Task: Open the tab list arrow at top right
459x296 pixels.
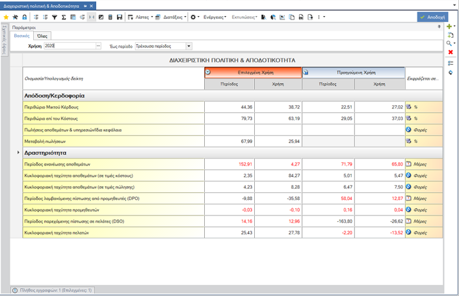Action: click(x=454, y=5)
